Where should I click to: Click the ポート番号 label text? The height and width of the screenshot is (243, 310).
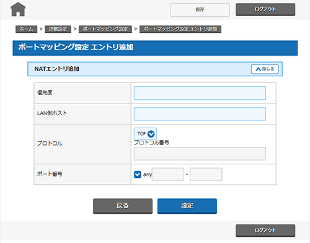tap(50, 174)
